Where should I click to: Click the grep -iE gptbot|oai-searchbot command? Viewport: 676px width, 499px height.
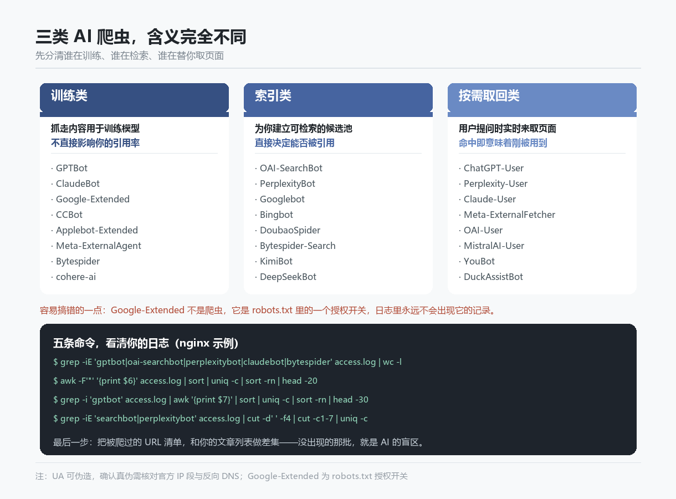(x=227, y=362)
